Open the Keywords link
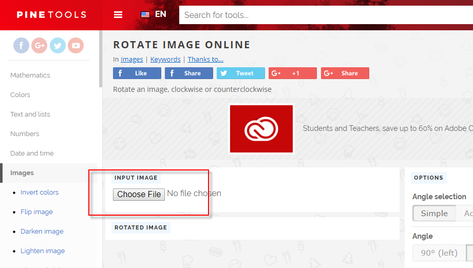Screen dimensions: 473x268 165,60
